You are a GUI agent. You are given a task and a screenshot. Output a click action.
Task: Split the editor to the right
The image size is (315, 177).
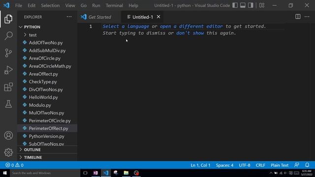click(x=298, y=17)
